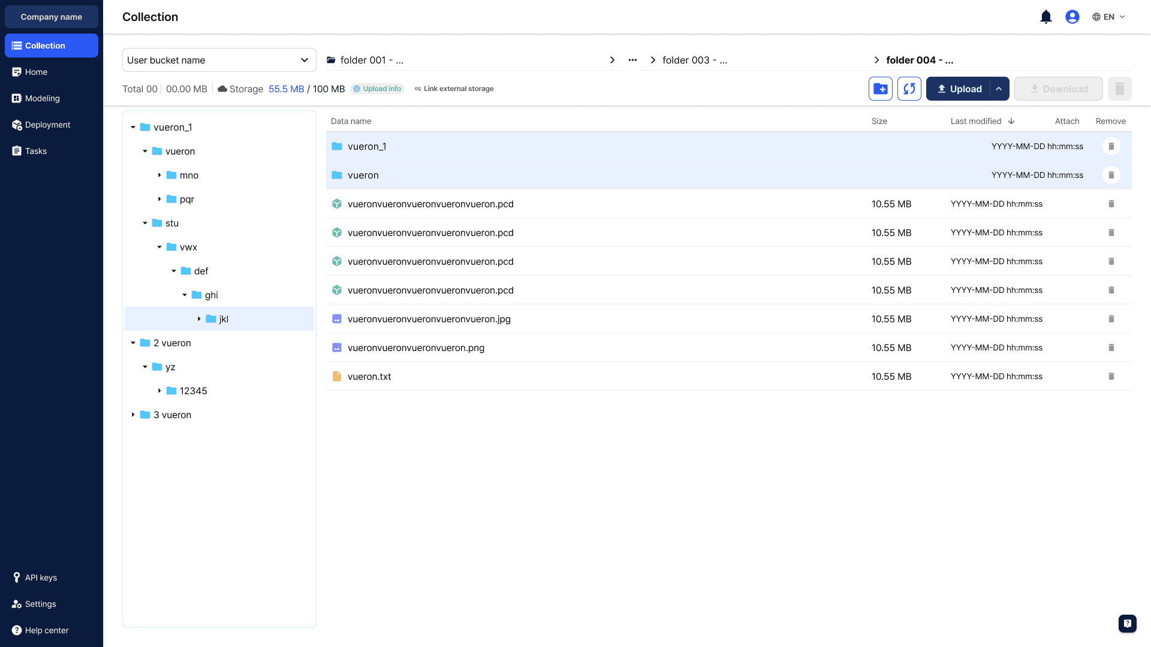This screenshot has height=647, width=1151.
Task: Expand Upload options arrow
Action: click(x=999, y=89)
